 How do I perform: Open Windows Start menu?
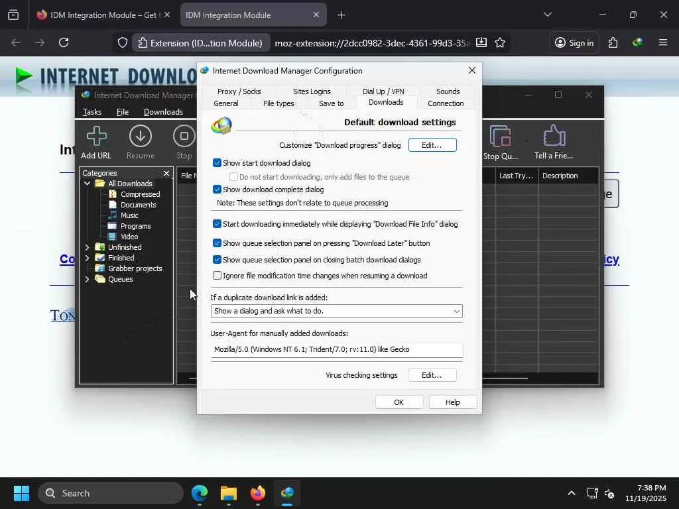(21, 493)
